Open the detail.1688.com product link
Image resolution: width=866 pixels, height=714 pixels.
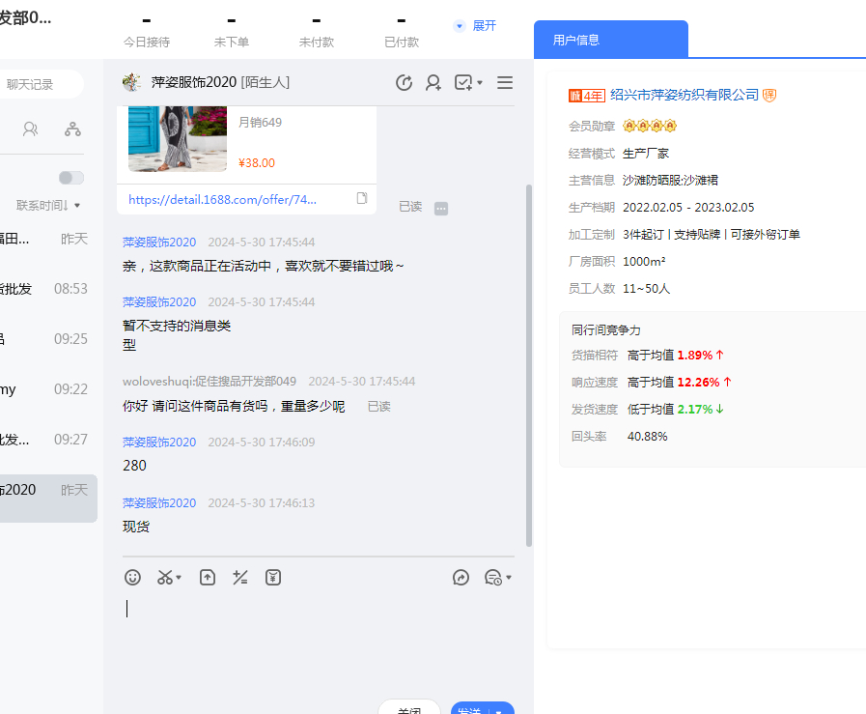[222, 199]
